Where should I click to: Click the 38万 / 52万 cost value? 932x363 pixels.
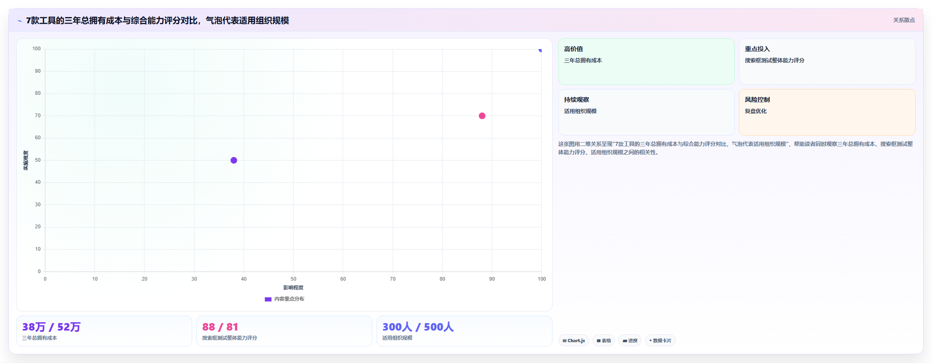(x=51, y=327)
